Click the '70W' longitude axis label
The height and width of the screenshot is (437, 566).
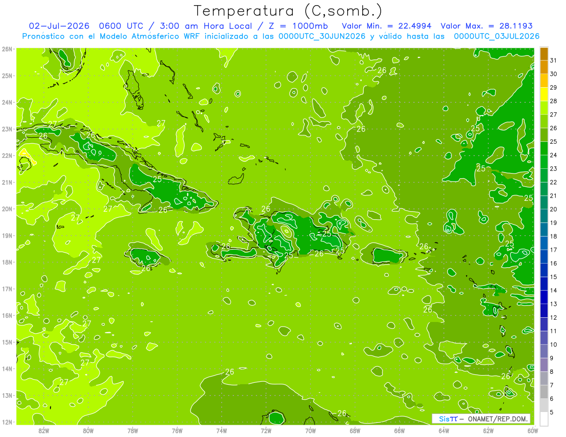tap(310, 430)
